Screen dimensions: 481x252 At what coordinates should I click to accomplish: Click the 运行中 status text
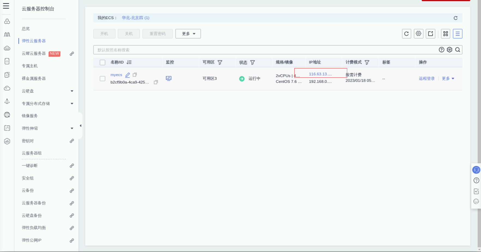pos(254,78)
